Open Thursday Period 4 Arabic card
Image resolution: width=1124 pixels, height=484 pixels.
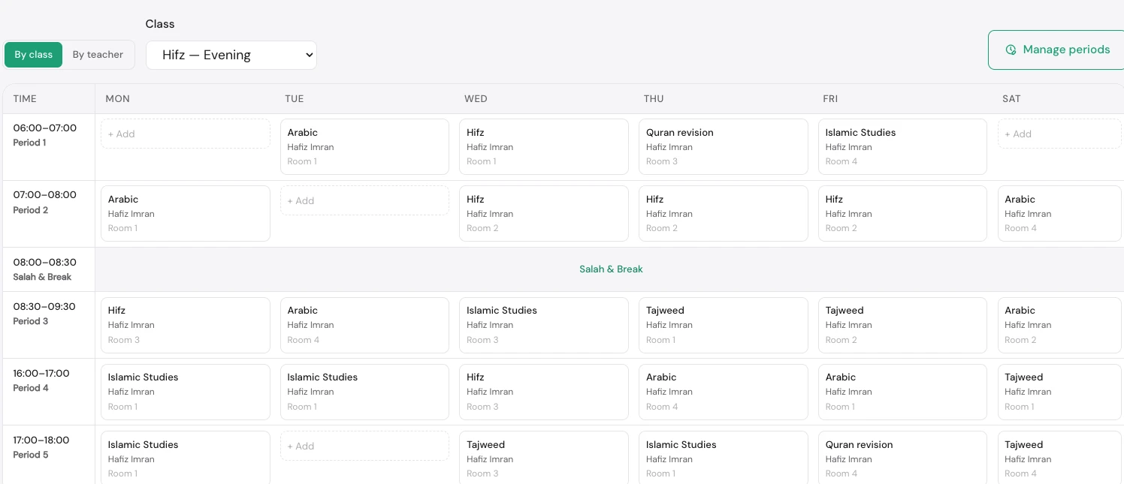point(724,392)
